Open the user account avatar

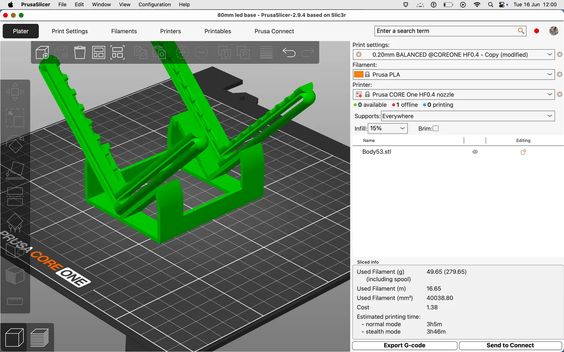(554, 31)
